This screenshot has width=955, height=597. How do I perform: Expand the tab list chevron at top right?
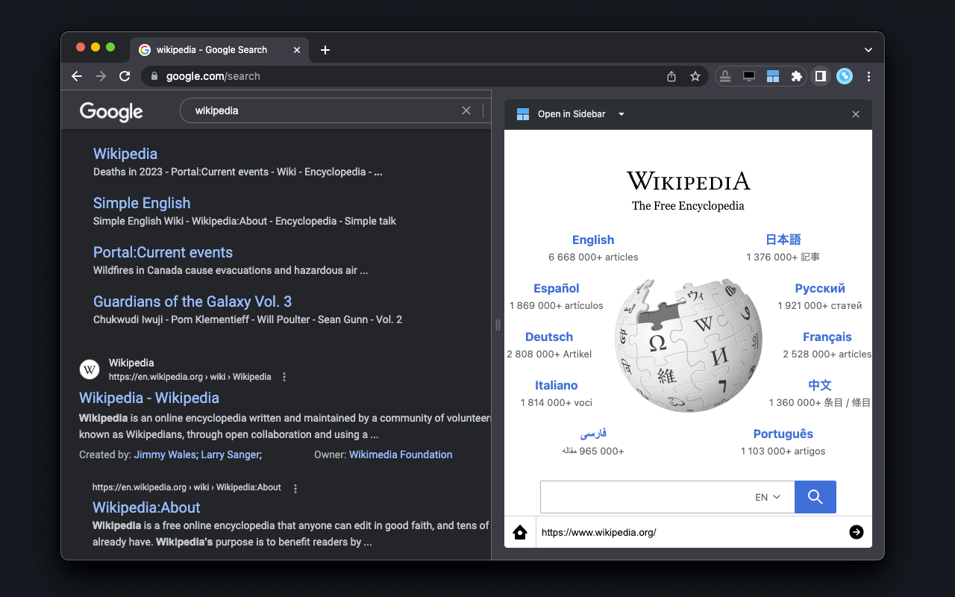868,49
